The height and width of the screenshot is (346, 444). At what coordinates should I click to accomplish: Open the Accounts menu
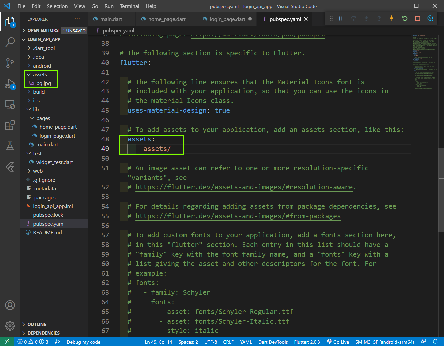click(x=10, y=305)
